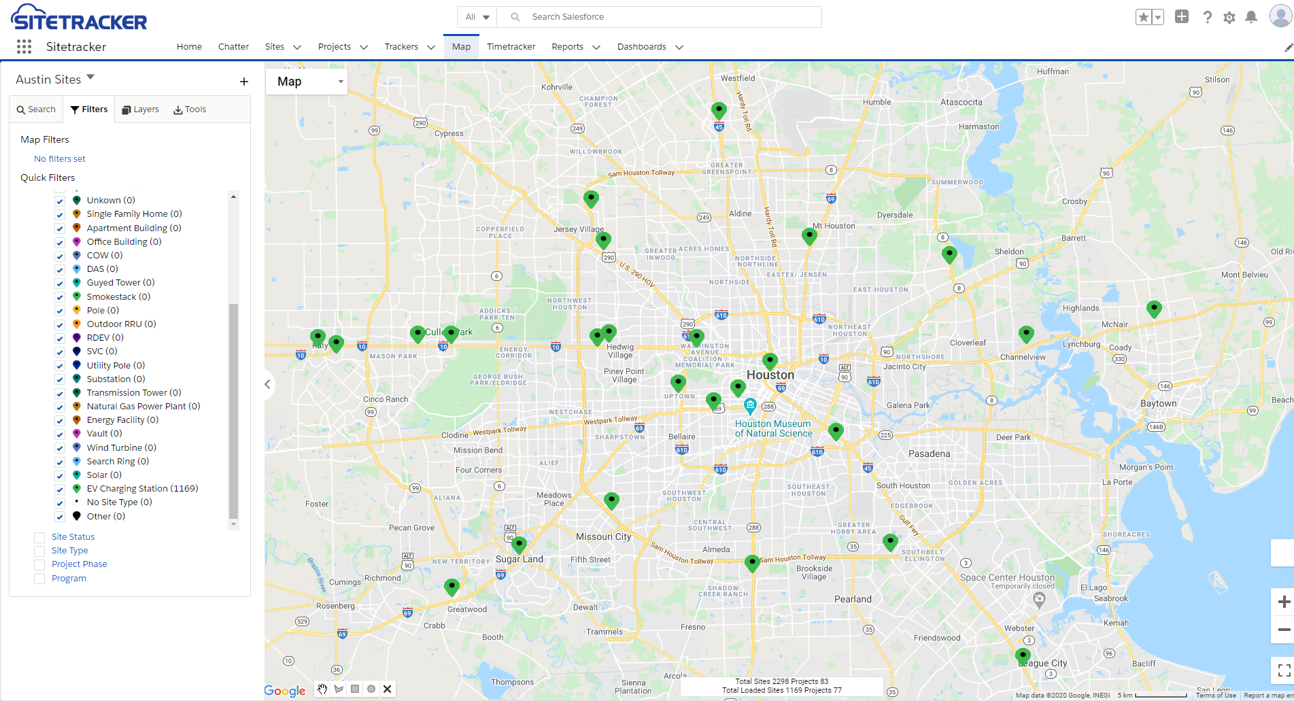The image size is (1294, 701).
Task: Switch to the Layers tab
Action: tap(140, 109)
